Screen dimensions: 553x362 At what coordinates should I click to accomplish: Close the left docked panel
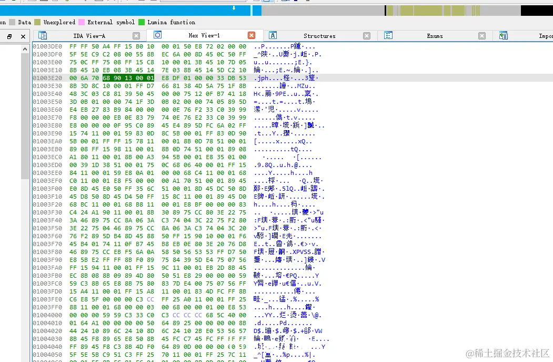[23, 36]
